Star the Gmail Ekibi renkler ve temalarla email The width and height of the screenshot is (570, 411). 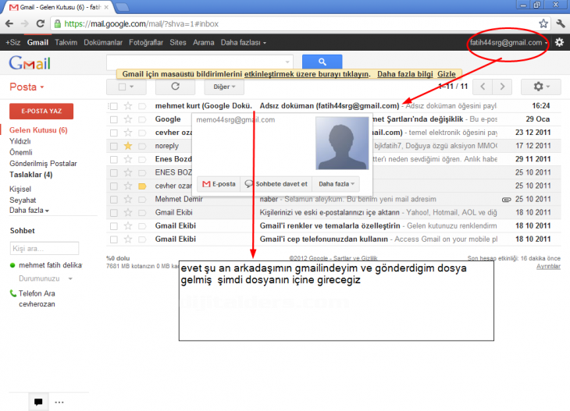pyautogui.click(x=127, y=226)
